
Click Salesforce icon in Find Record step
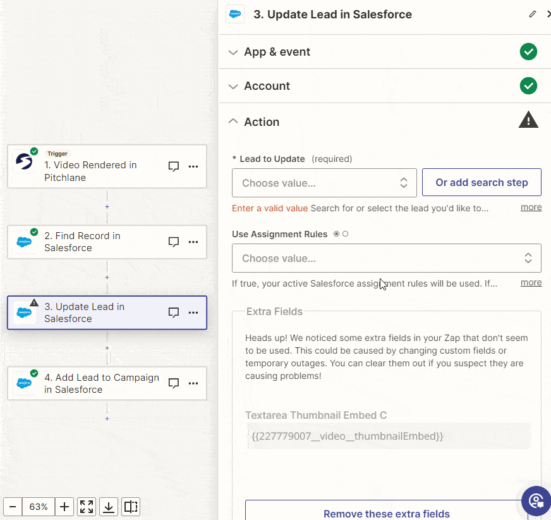click(x=24, y=242)
